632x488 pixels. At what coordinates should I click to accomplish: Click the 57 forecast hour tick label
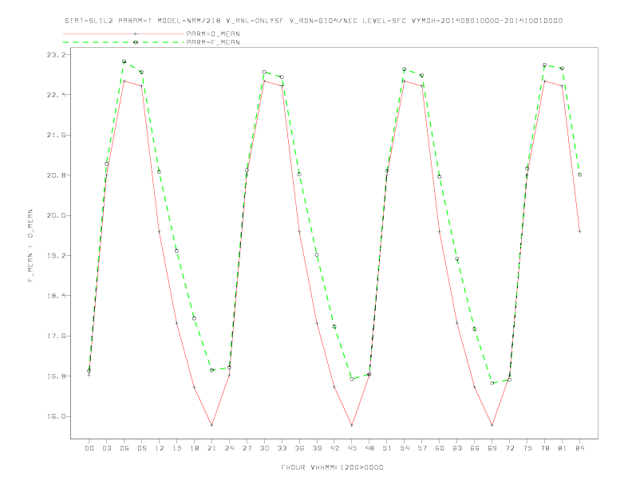[422, 448]
